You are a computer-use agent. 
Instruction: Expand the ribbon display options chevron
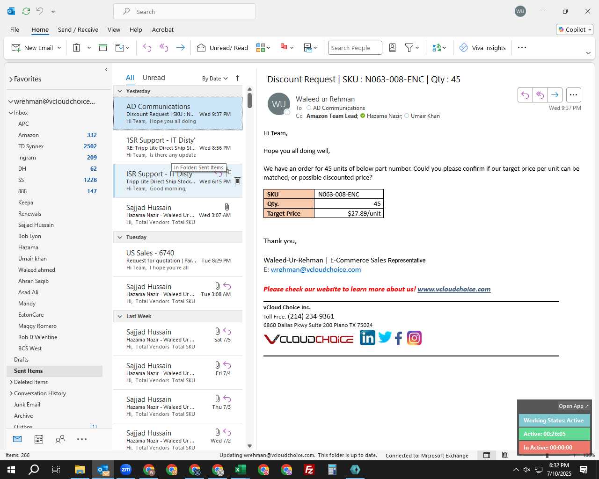tap(588, 53)
